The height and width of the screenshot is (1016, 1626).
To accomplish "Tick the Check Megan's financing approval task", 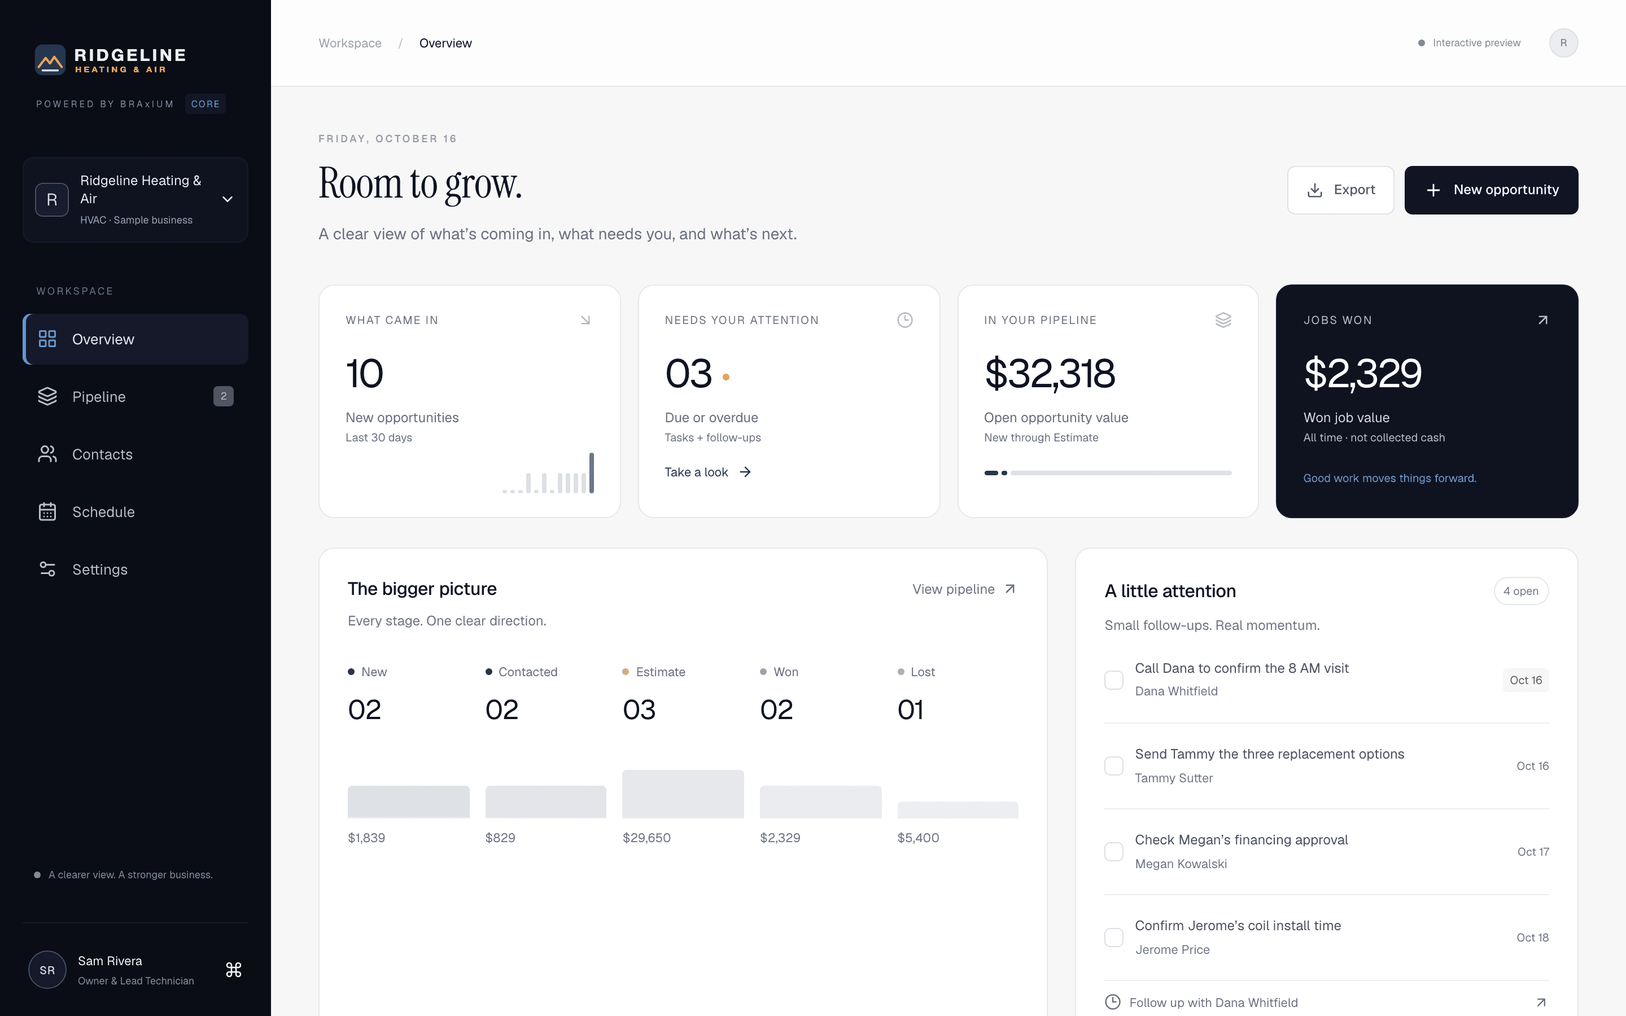I will pos(1114,851).
